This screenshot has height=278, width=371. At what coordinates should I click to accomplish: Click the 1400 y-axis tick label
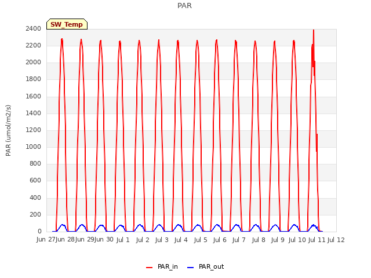pyautogui.click(x=34, y=113)
